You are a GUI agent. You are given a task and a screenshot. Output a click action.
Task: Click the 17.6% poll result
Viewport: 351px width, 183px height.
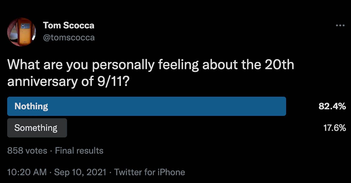click(x=334, y=128)
